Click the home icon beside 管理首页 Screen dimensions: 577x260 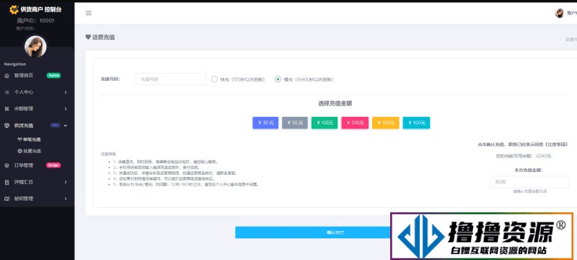pyautogui.click(x=6, y=76)
